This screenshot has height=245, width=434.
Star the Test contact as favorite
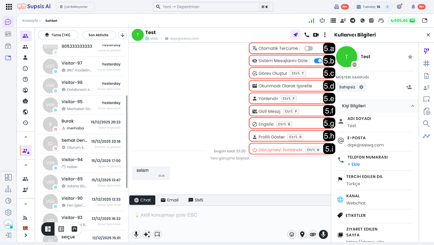[x=410, y=57]
